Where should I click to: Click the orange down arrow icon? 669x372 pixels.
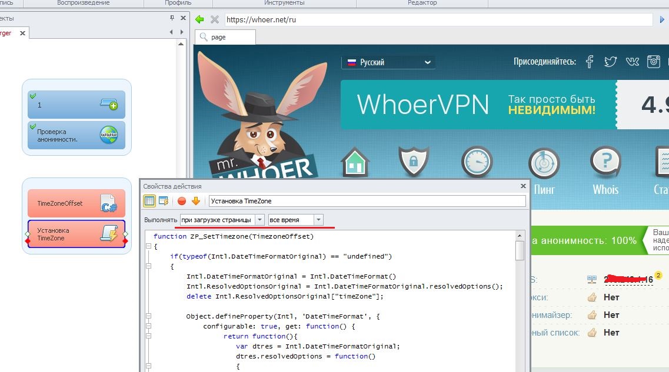pyautogui.click(x=196, y=201)
